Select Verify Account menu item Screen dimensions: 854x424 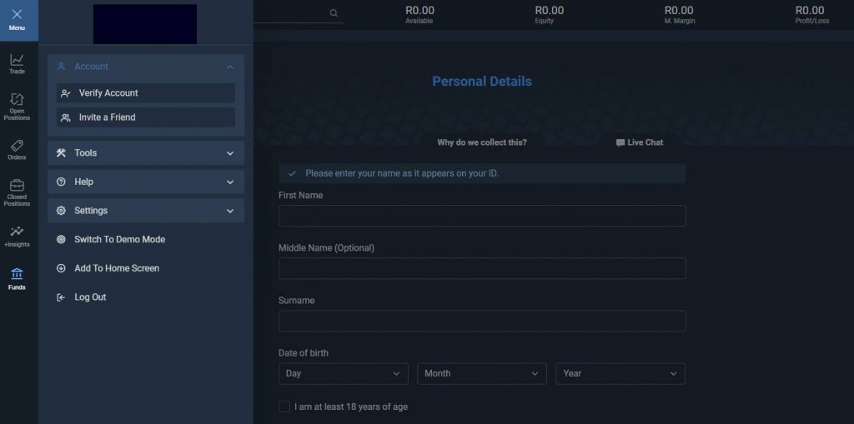point(146,93)
